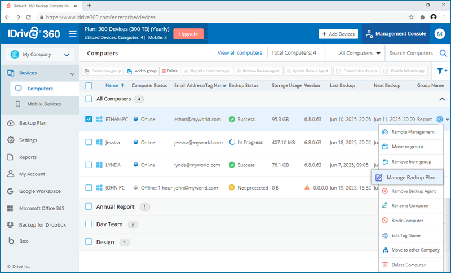Open Backup for Dropbox in sidebar

point(42,225)
